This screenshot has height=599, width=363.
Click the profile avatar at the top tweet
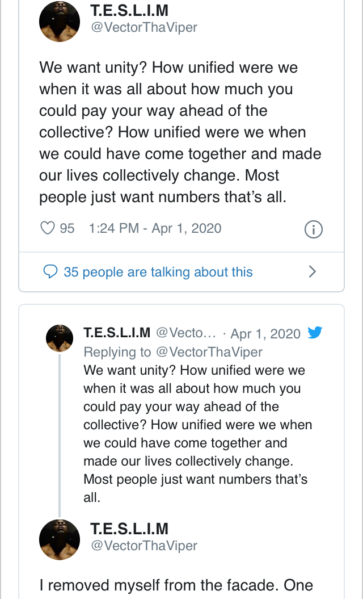pyautogui.click(x=59, y=22)
